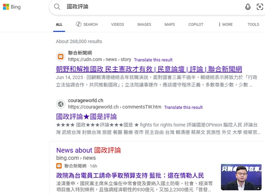Translate the courageworld.ch result
This screenshot has height=194, width=265.
tap(183, 107)
